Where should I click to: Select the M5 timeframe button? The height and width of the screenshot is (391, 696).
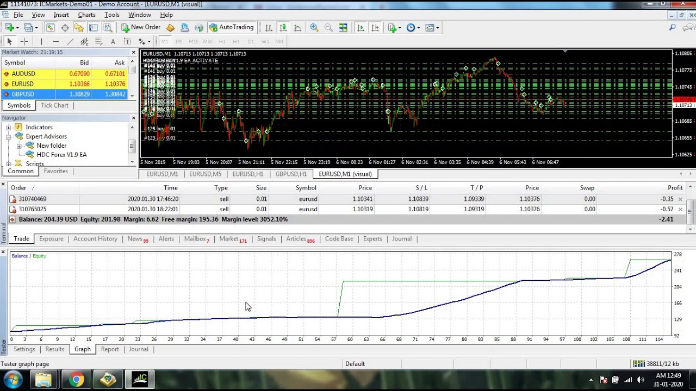coord(178,41)
